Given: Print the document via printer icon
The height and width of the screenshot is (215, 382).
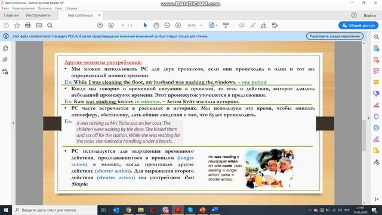Looking at the screenshot, I should click(28, 25).
